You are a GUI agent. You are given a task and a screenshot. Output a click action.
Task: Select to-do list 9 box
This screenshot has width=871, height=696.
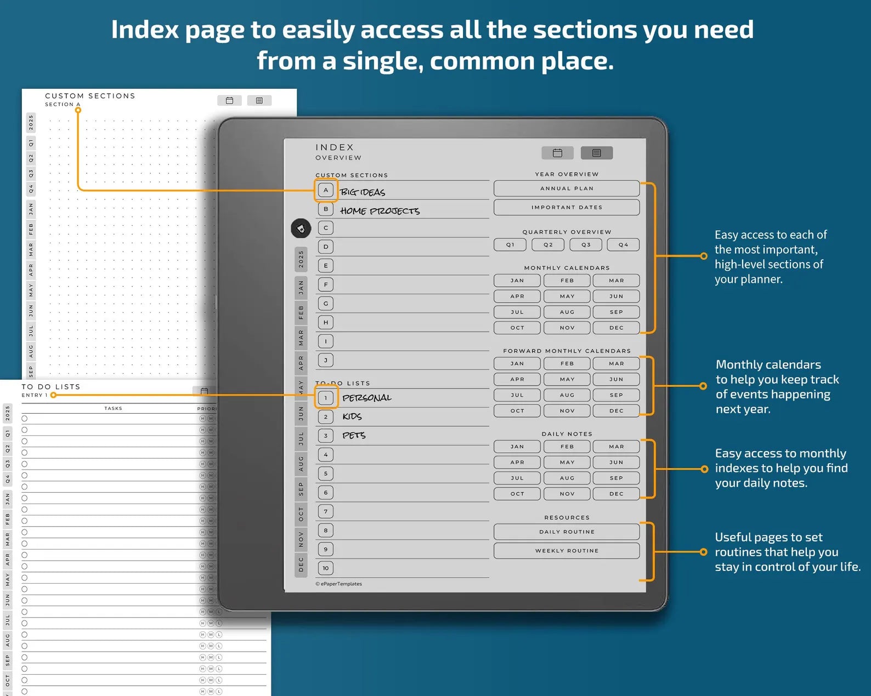coord(326,549)
